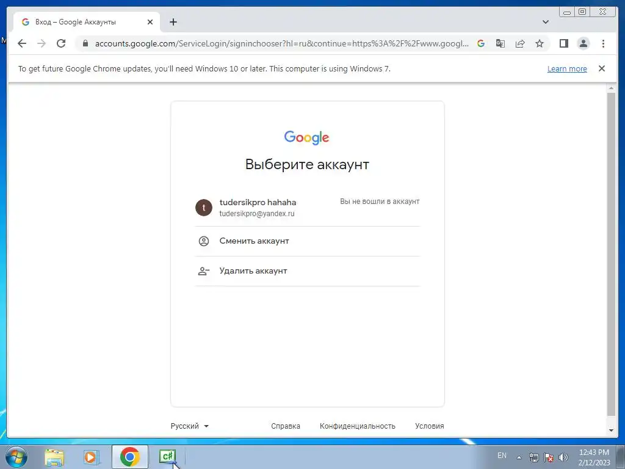Toggle the Chrome side panel

point(563,43)
